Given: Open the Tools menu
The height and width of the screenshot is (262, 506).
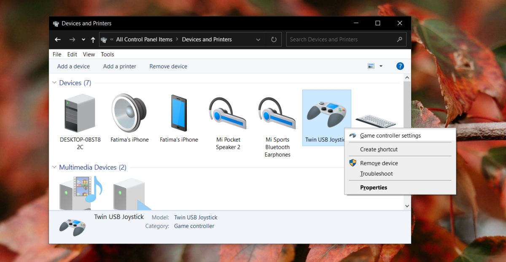Looking at the screenshot, I should (x=108, y=54).
